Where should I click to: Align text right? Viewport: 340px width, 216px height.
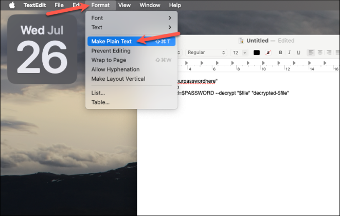pyautogui.click(x=329, y=52)
